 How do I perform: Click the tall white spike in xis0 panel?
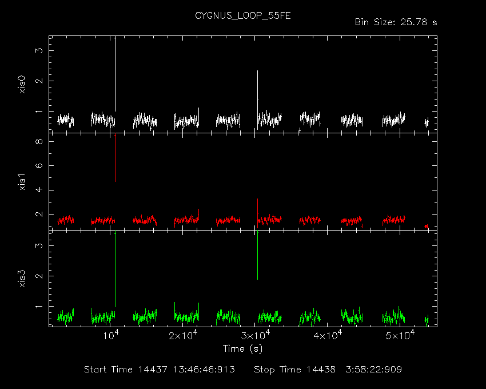115,74
